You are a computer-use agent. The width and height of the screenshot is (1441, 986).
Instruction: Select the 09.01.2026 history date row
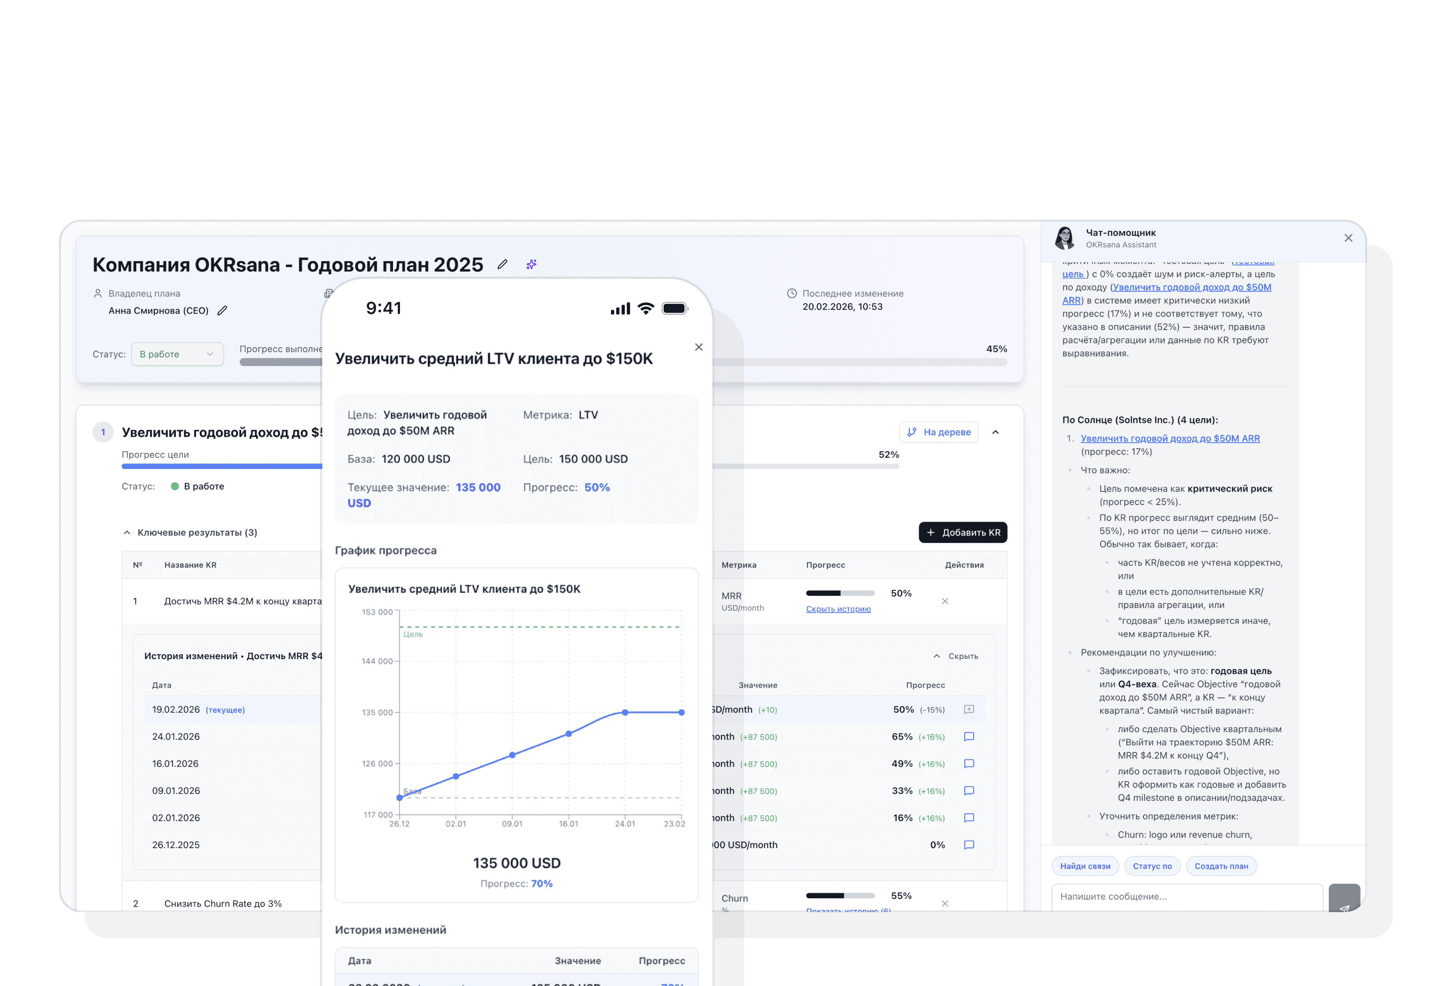tap(176, 791)
